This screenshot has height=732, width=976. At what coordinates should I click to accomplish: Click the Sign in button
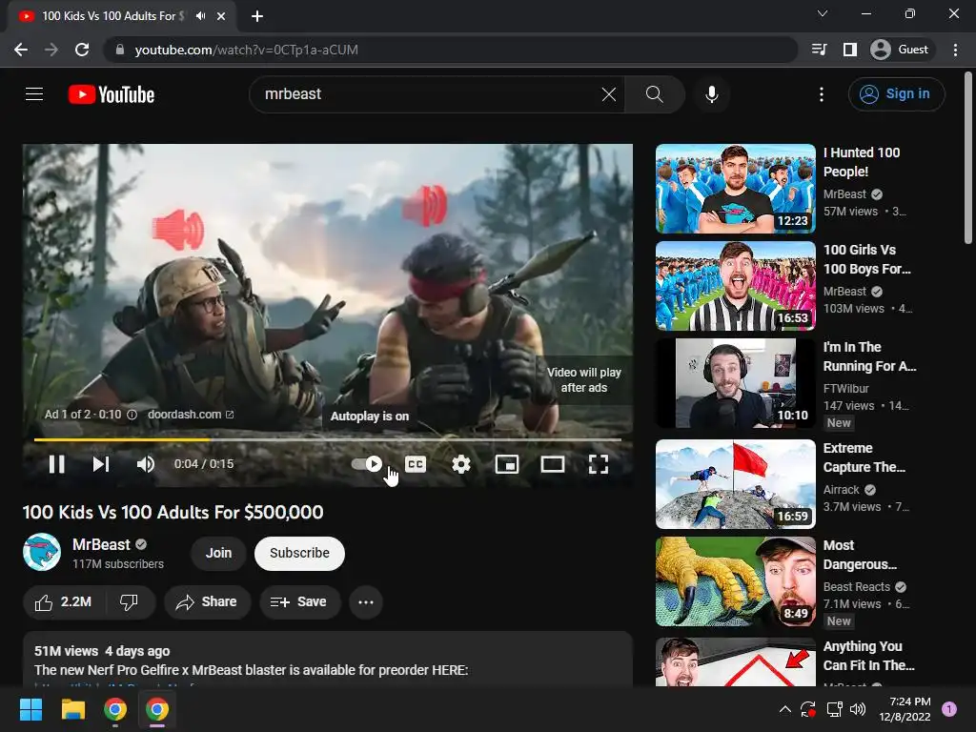click(896, 94)
